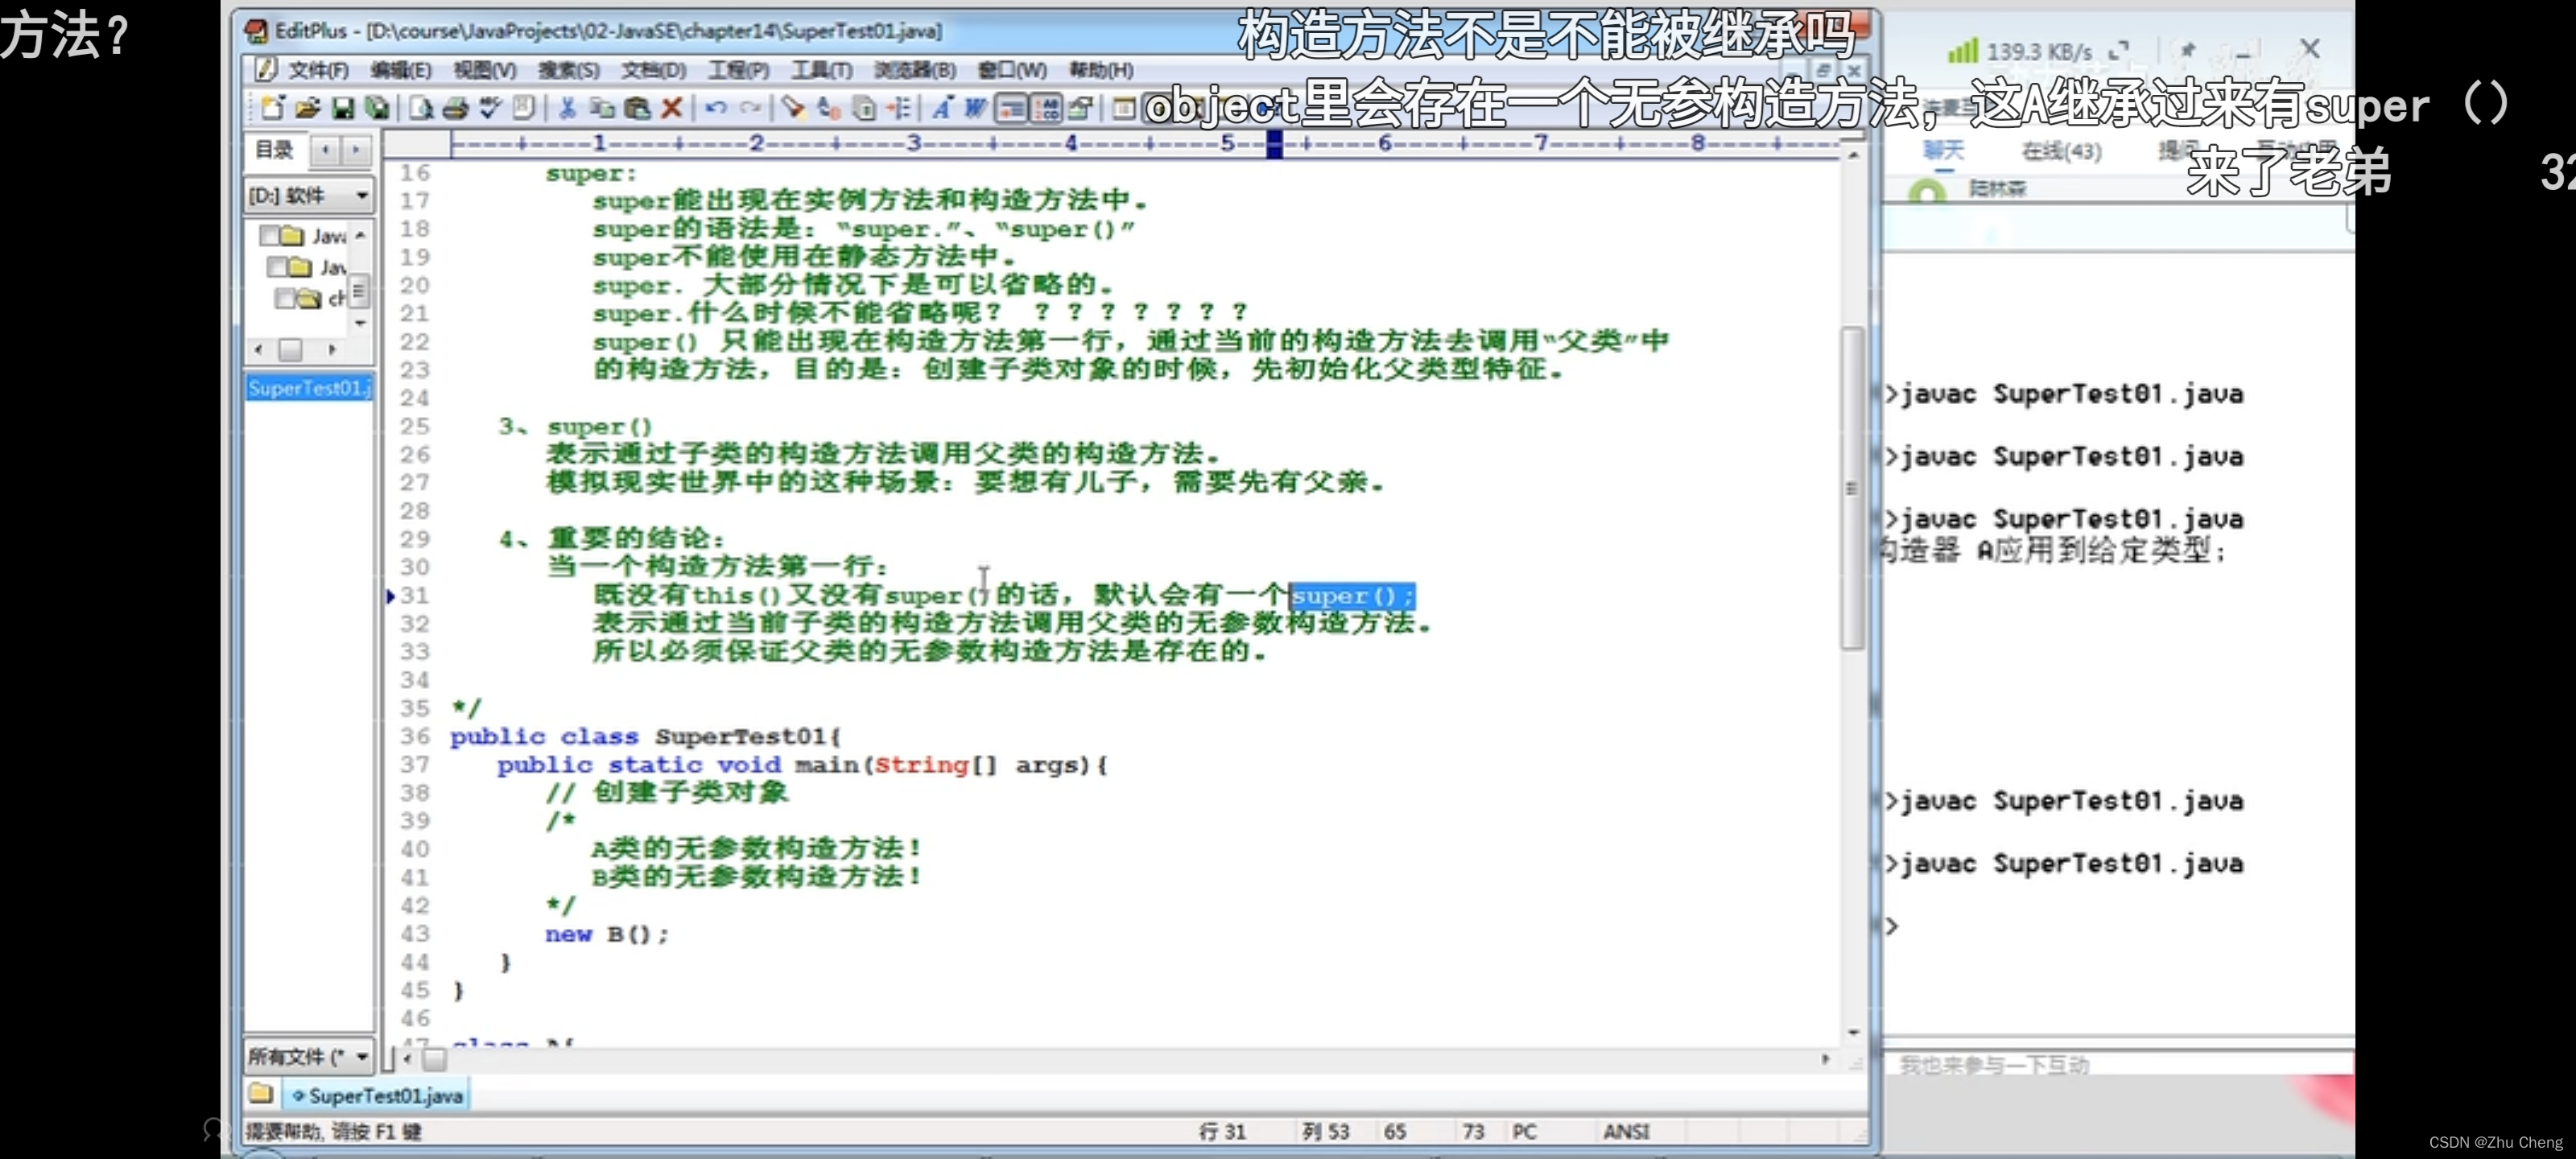The width and height of the screenshot is (2576, 1159).
Task: Click status bar 行 31 entry
Action: tap(1222, 1131)
